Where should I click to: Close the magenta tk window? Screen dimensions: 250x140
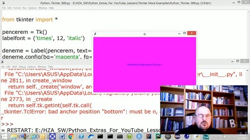(x=192, y=33)
